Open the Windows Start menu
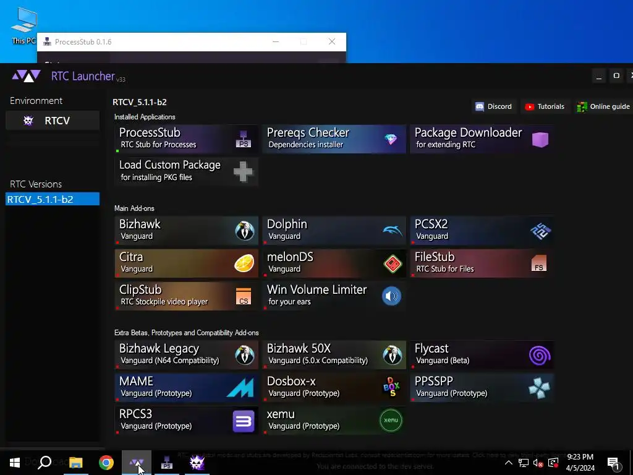Viewport: 633px width, 475px height. tap(15, 463)
